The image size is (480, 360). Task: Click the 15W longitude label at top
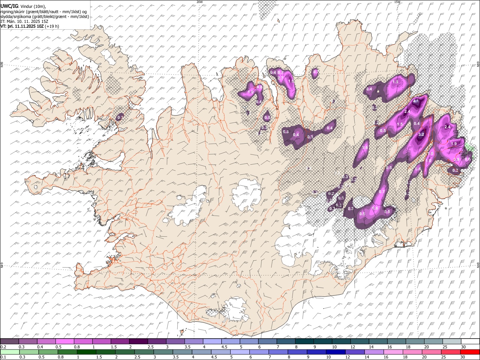[x=397, y=2]
